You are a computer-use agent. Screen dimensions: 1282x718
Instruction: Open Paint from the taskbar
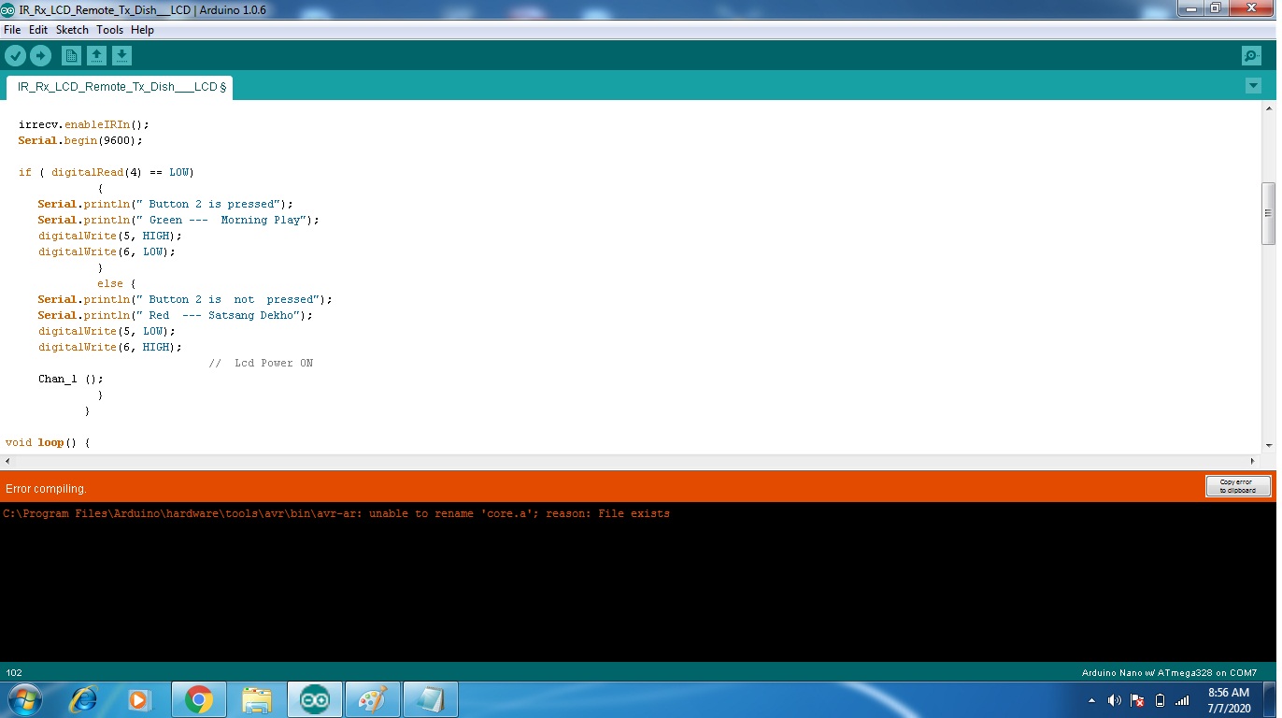(372, 700)
